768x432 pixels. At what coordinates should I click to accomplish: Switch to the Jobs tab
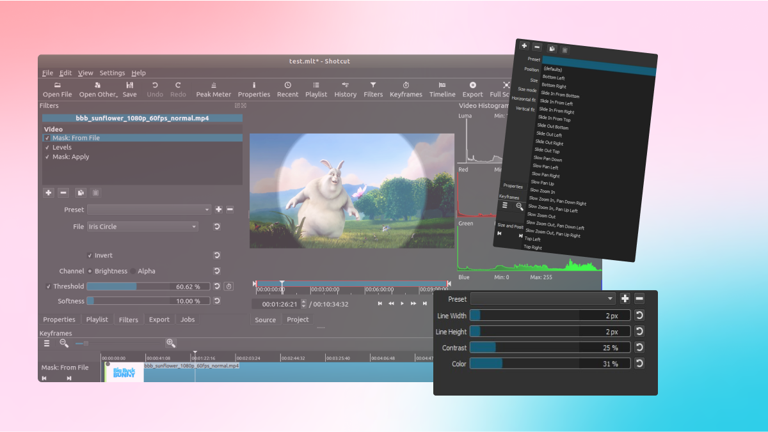(188, 320)
